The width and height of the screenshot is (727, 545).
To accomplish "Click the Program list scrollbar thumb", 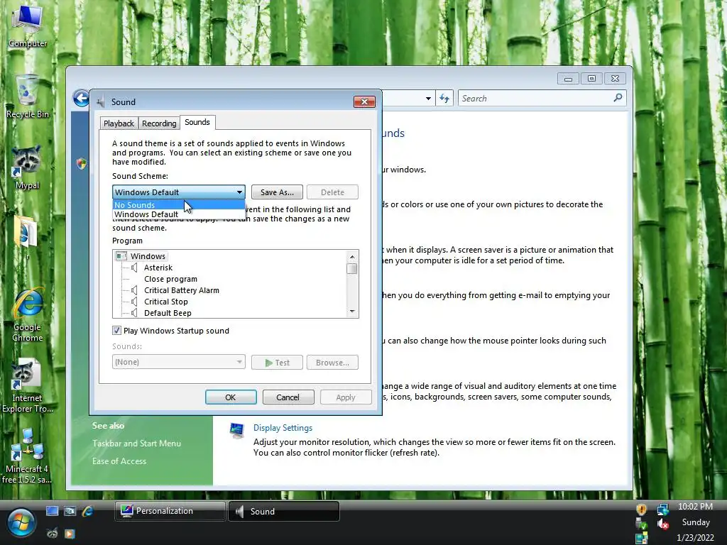I will pos(352,268).
